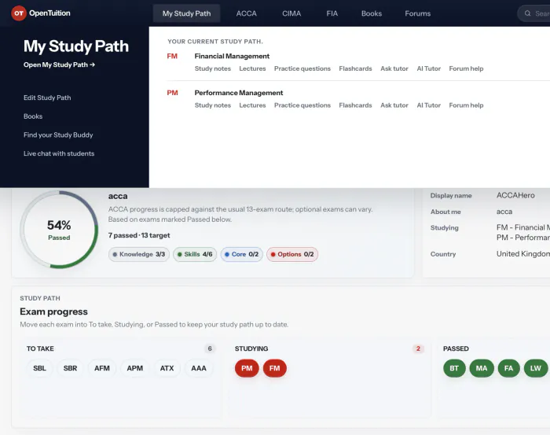Viewport: 550px width, 435px height.
Task: Select the green LW passed chip
Action: (536, 368)
